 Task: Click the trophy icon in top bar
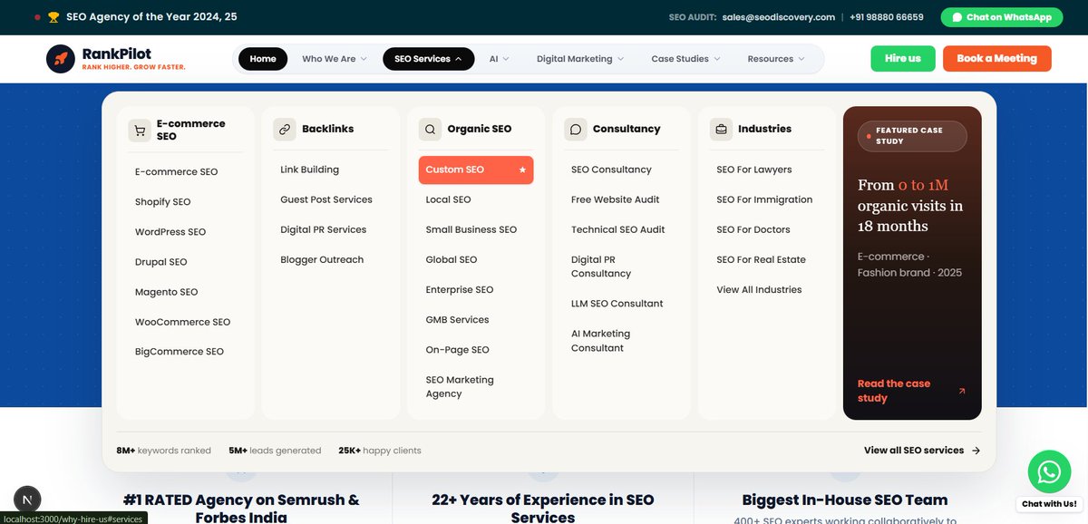tap(53, 17)
